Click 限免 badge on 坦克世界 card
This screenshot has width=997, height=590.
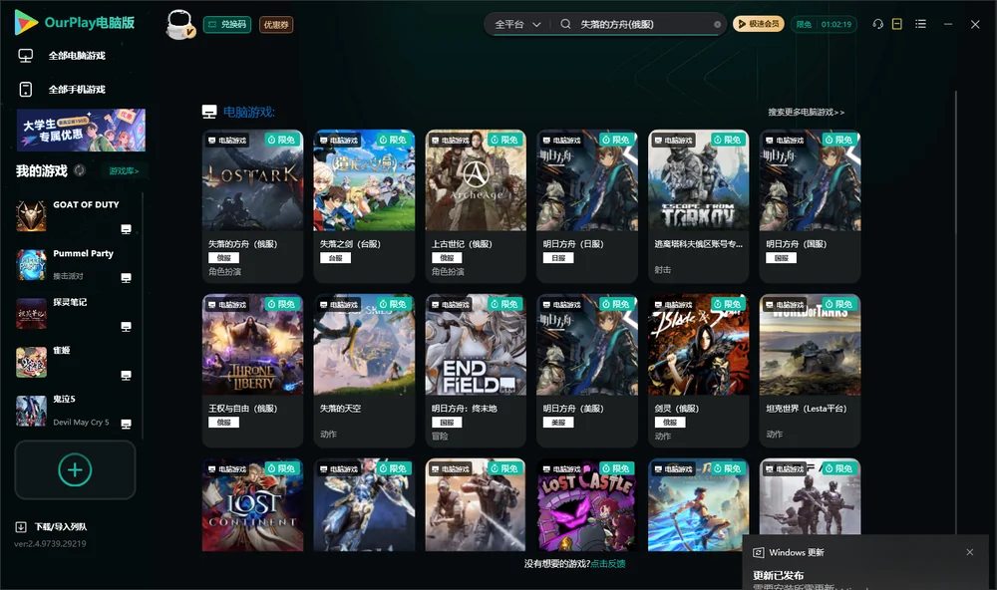[x=839, y=304]
